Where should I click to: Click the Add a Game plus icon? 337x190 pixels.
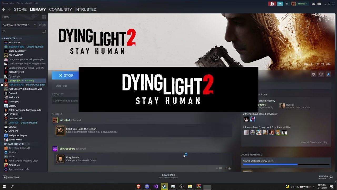(x=4, y=177)
